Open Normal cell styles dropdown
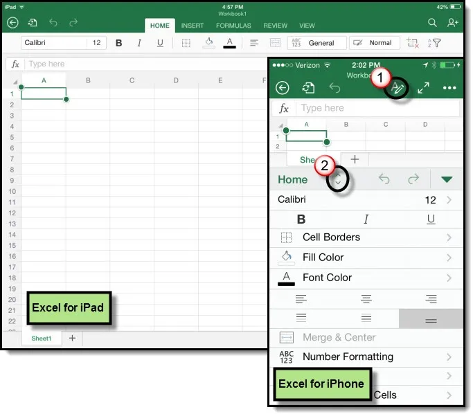 [x=375, y=43]
